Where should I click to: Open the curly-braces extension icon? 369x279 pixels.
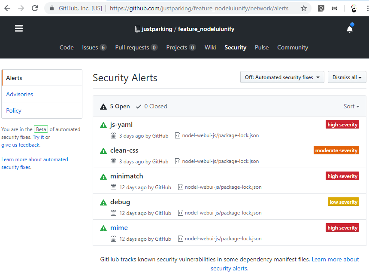pos(334,8)
